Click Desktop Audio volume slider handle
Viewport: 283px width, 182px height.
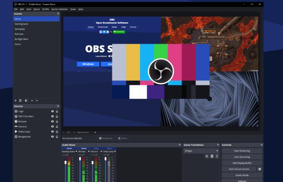click(65, 163)
